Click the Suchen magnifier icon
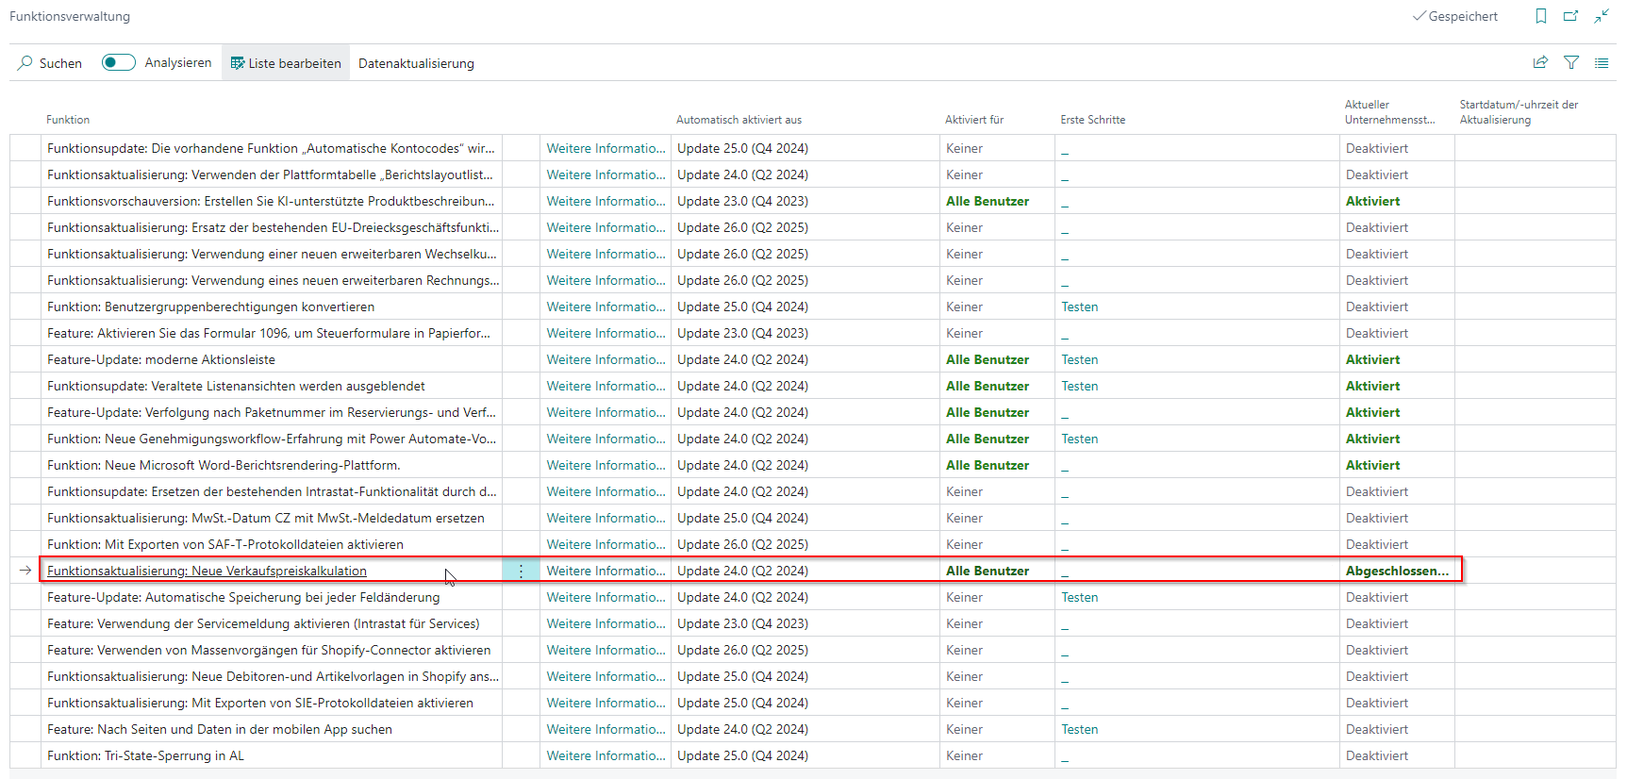 pos(25,63)
